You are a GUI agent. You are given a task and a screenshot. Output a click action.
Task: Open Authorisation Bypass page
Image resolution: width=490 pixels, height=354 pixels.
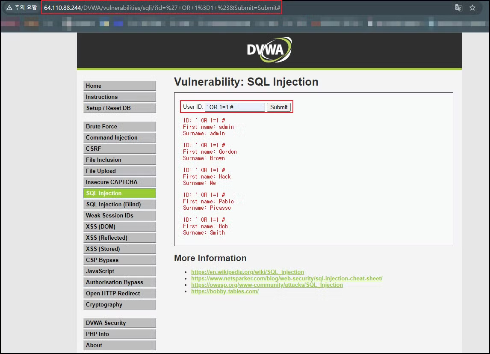coord(120,282)
